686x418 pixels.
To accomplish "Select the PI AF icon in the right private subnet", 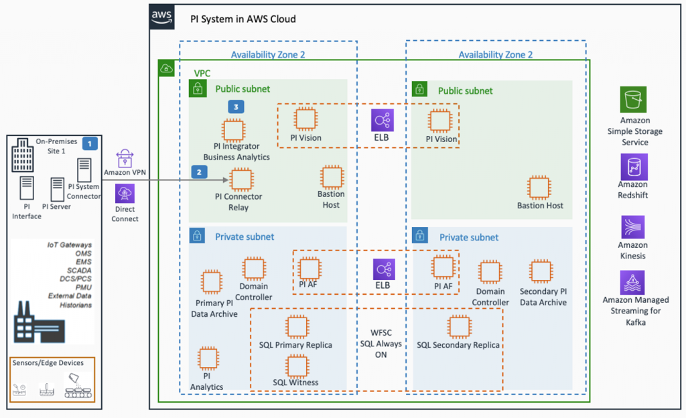I will 443,267.
